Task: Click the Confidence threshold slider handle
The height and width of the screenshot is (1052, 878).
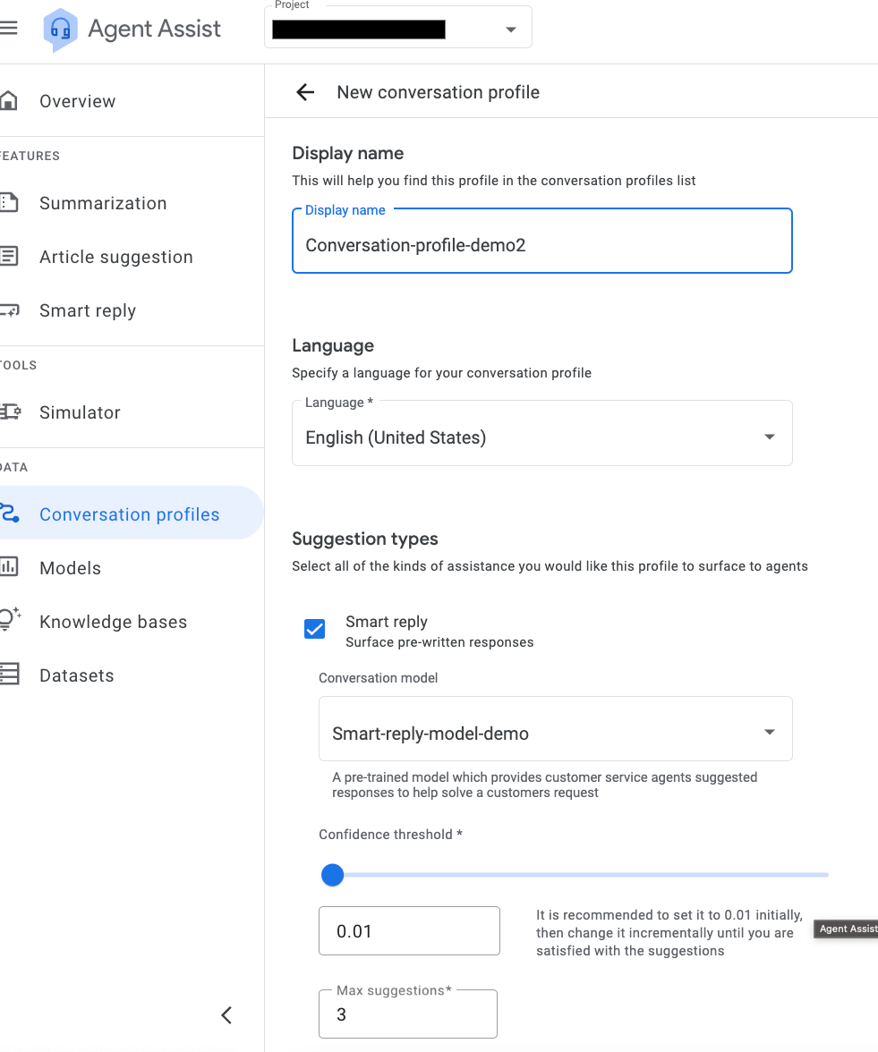Action: [x=332, y=875]
